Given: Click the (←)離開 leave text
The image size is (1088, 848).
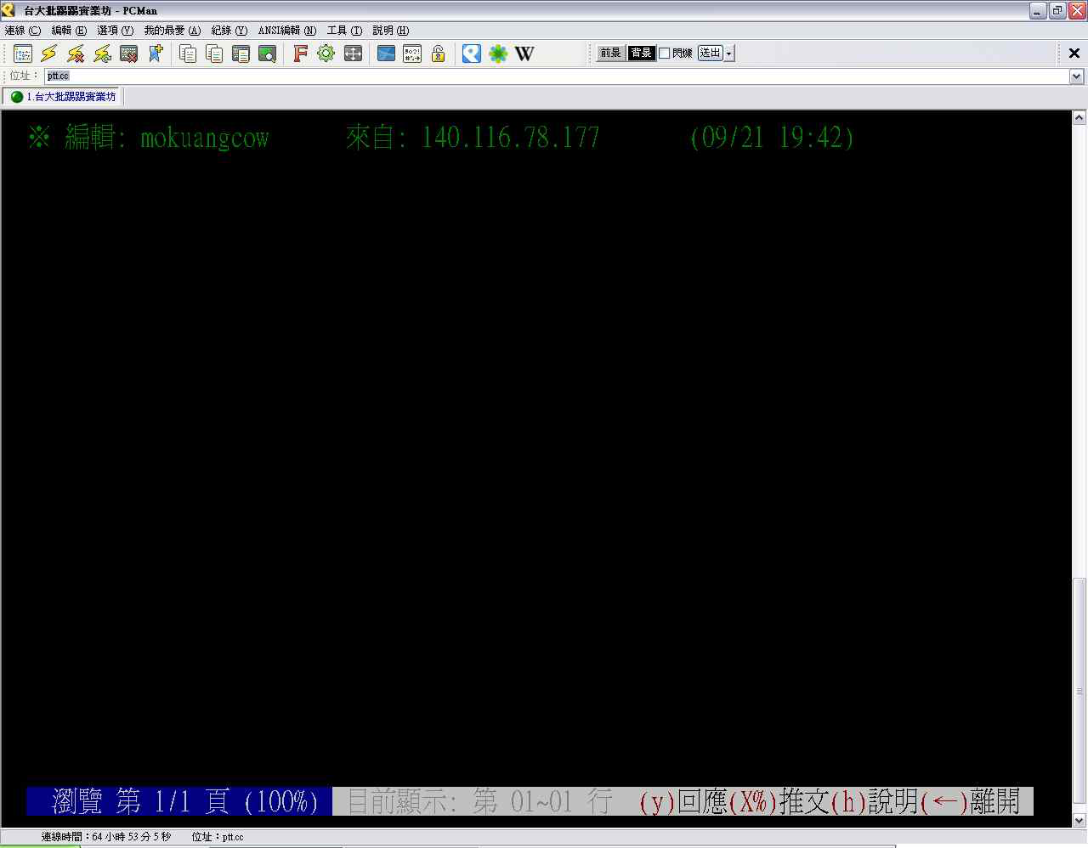Looking at the screenshot, I should point(970,801).
